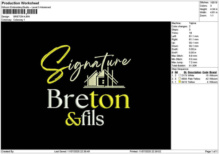Click the 'Color changes' value 2
219x154 pixels.
click(x=190, y=27)
